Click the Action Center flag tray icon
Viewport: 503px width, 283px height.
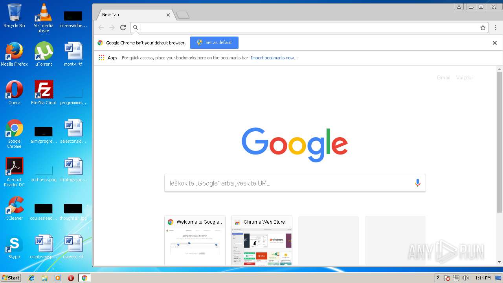(447, 278)
